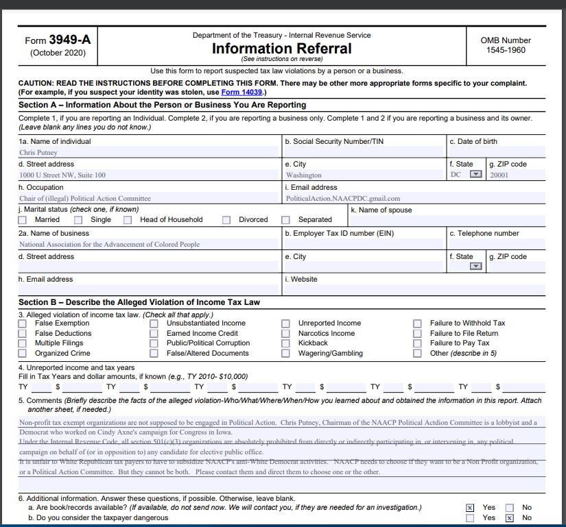The height and width of the screenshot is (527, 566).
Task: Click the business Street address field
Action: tap(148, 267)
